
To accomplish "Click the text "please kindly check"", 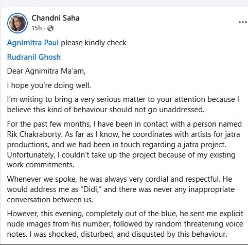I will pyautogui.click(x=94, y=43).
